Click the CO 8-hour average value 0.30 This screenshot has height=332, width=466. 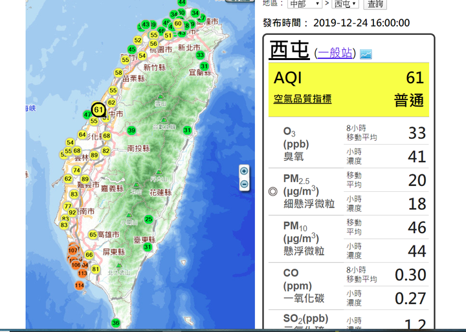click(410, 275)
